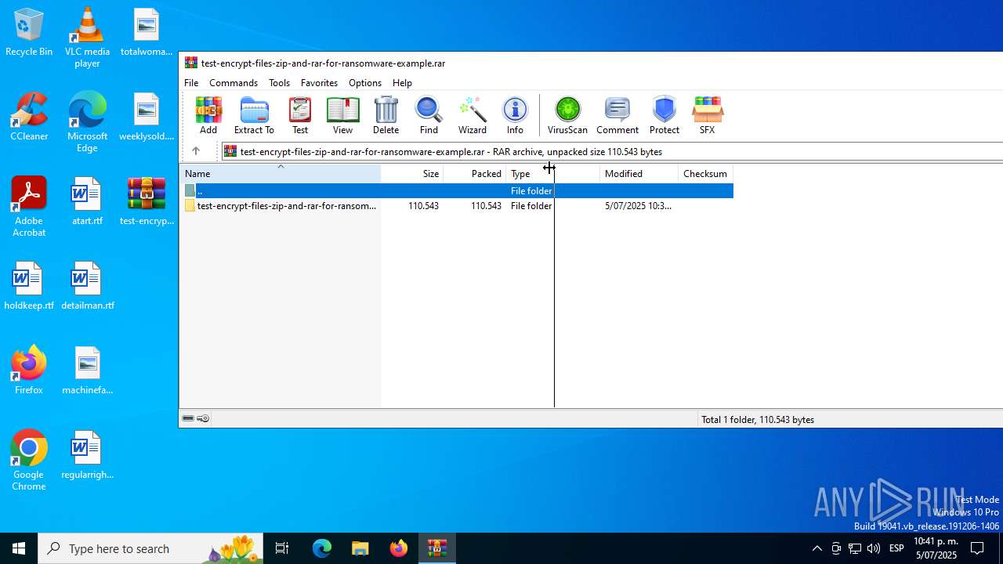1003x564 pixels.
Task: Open File Explorer from the taskbar
Action: pos(360,548)
